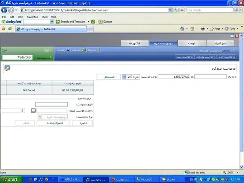Click the Live Search input box
The width and height of the screenshot is (244, 183).
point(210,10)
